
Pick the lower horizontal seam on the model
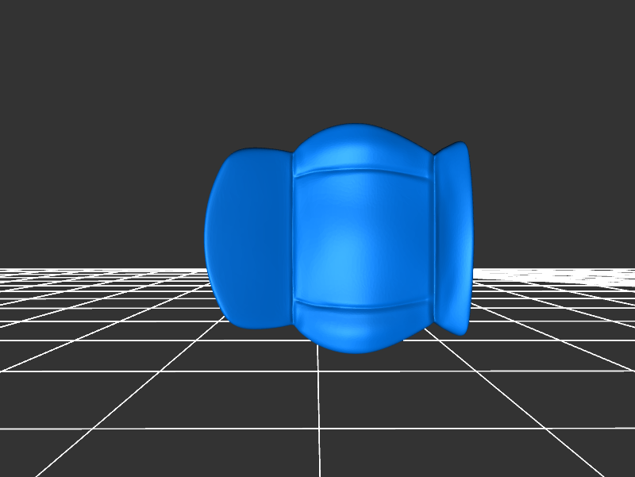(x=361, y=303)
